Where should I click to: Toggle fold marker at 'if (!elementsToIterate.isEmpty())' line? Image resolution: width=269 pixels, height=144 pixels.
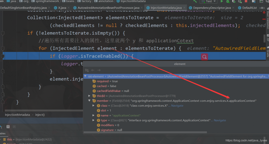tap(3, 33)
